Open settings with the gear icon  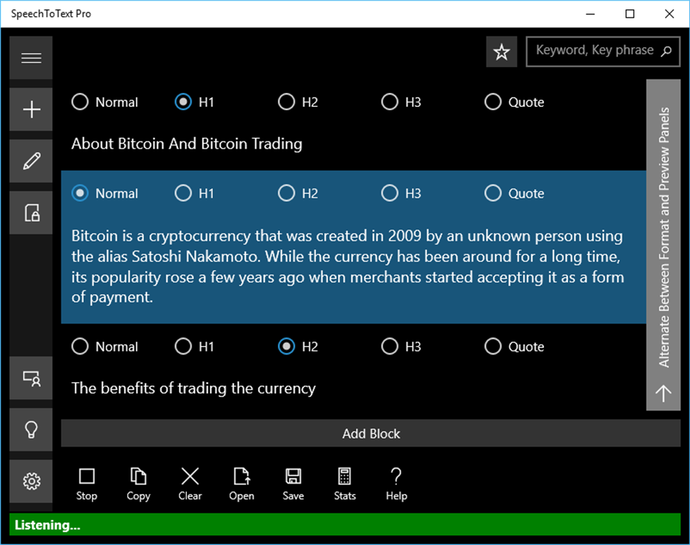point(31,481)
